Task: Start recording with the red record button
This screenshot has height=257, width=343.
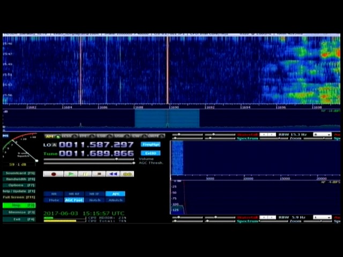Action: 54,174
